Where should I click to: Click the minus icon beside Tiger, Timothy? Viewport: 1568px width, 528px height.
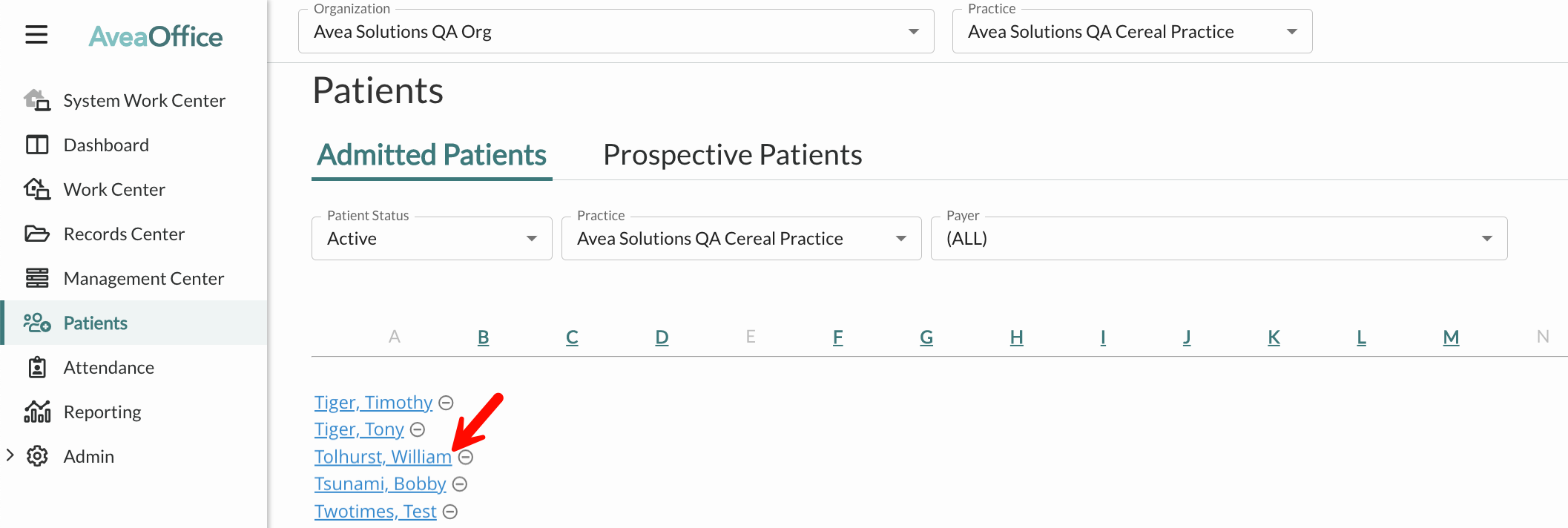(x=446, y=403)
